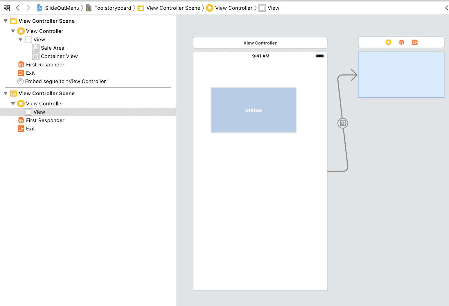Go forward in editor history
The width and height of the screenshot is (449, 306).
(x=28, y=8)
